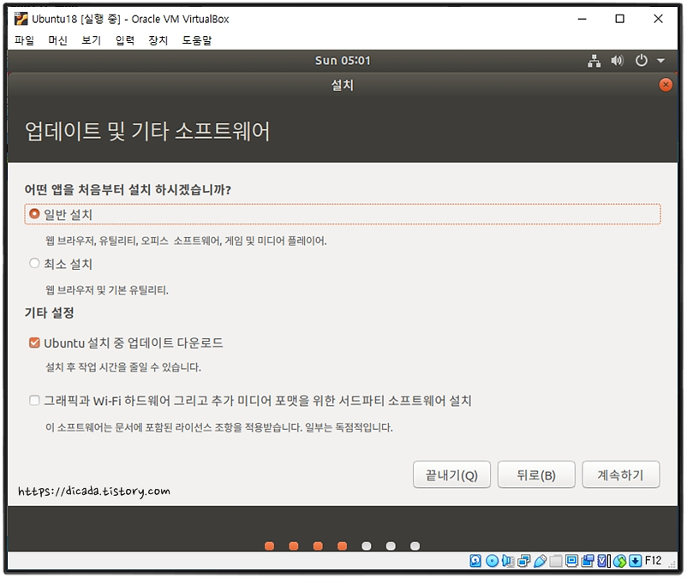The height and width of the screenshot is (578, 687).
Task: Open the 장치 menu
Action: click(x=158, y=40)
